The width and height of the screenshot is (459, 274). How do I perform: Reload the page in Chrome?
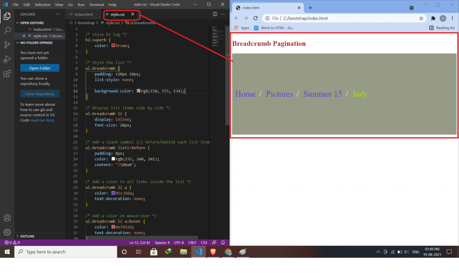click(x=255, y=18)
